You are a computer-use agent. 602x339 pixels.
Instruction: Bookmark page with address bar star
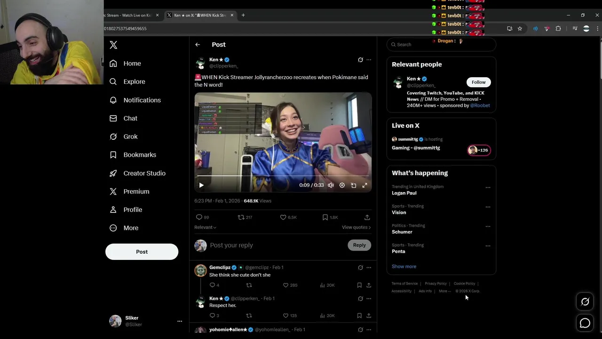(x=520, y=29)
